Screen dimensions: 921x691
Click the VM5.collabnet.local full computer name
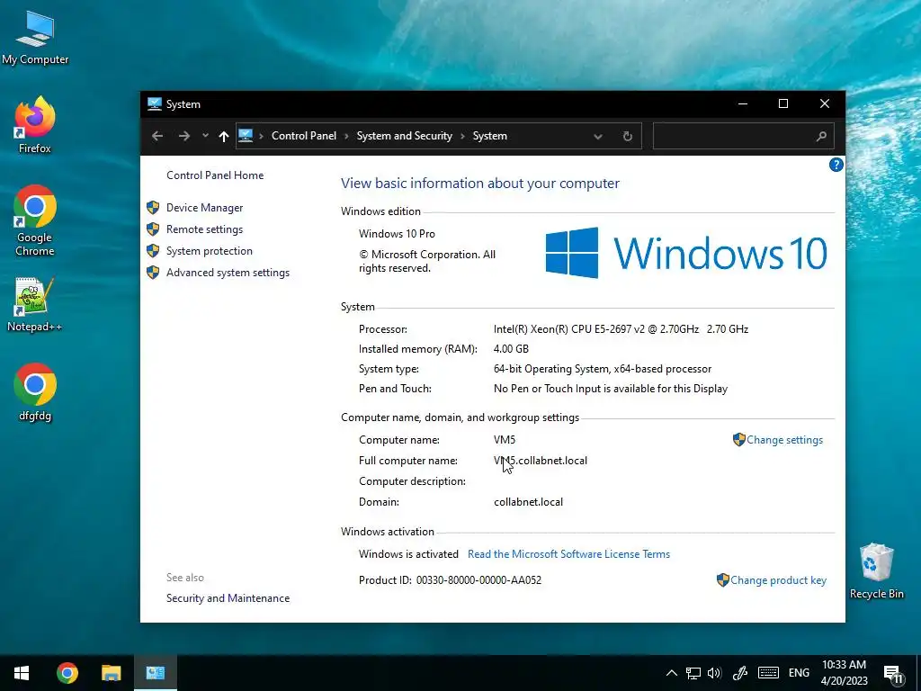[x=541, y=461]
